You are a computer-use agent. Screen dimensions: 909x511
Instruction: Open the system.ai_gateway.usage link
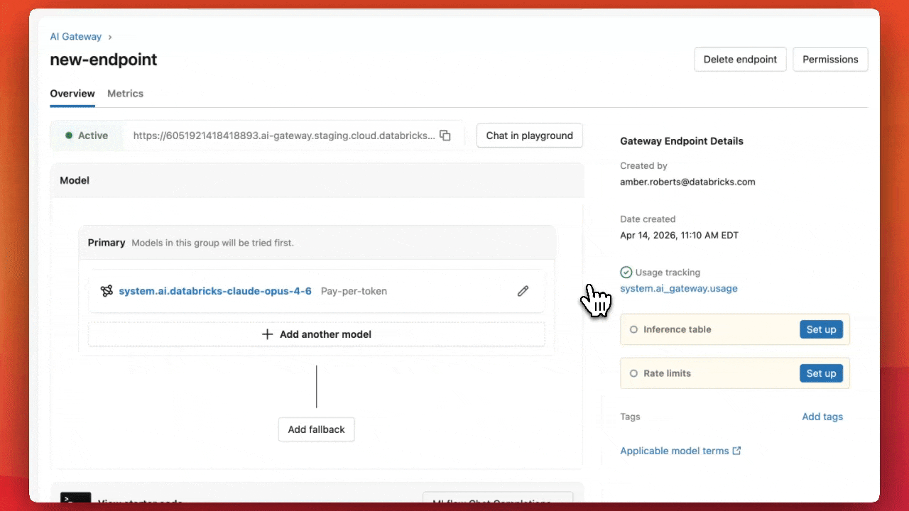coord(678,289)
